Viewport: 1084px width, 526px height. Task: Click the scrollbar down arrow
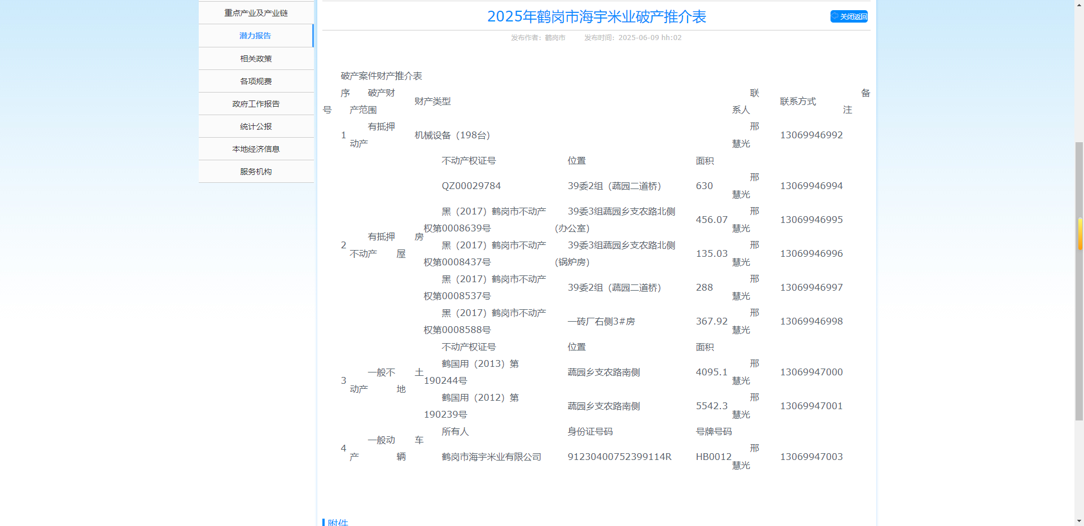1079,521
